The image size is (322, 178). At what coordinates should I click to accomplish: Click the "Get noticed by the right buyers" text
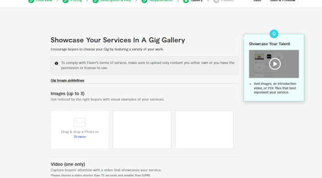tap(107, 99)
